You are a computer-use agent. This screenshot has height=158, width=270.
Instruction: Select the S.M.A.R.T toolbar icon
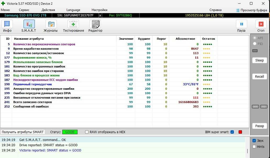[29, 24]
